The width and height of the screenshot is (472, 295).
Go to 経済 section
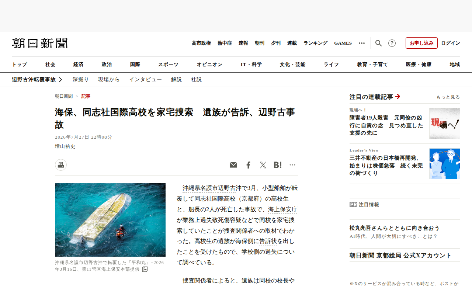tap(78, 65)
